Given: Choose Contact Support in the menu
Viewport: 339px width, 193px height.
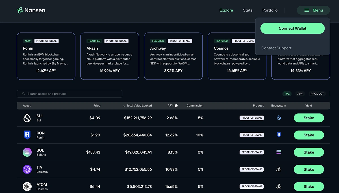Looking at the screenshot, I should pos(276,48).
